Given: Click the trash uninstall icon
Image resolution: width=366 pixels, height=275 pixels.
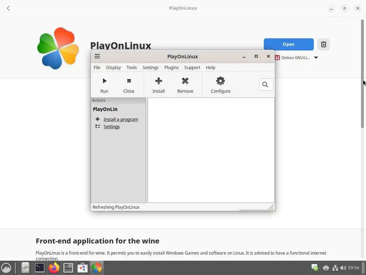Looking at the screenshot, I should [323, 44].
